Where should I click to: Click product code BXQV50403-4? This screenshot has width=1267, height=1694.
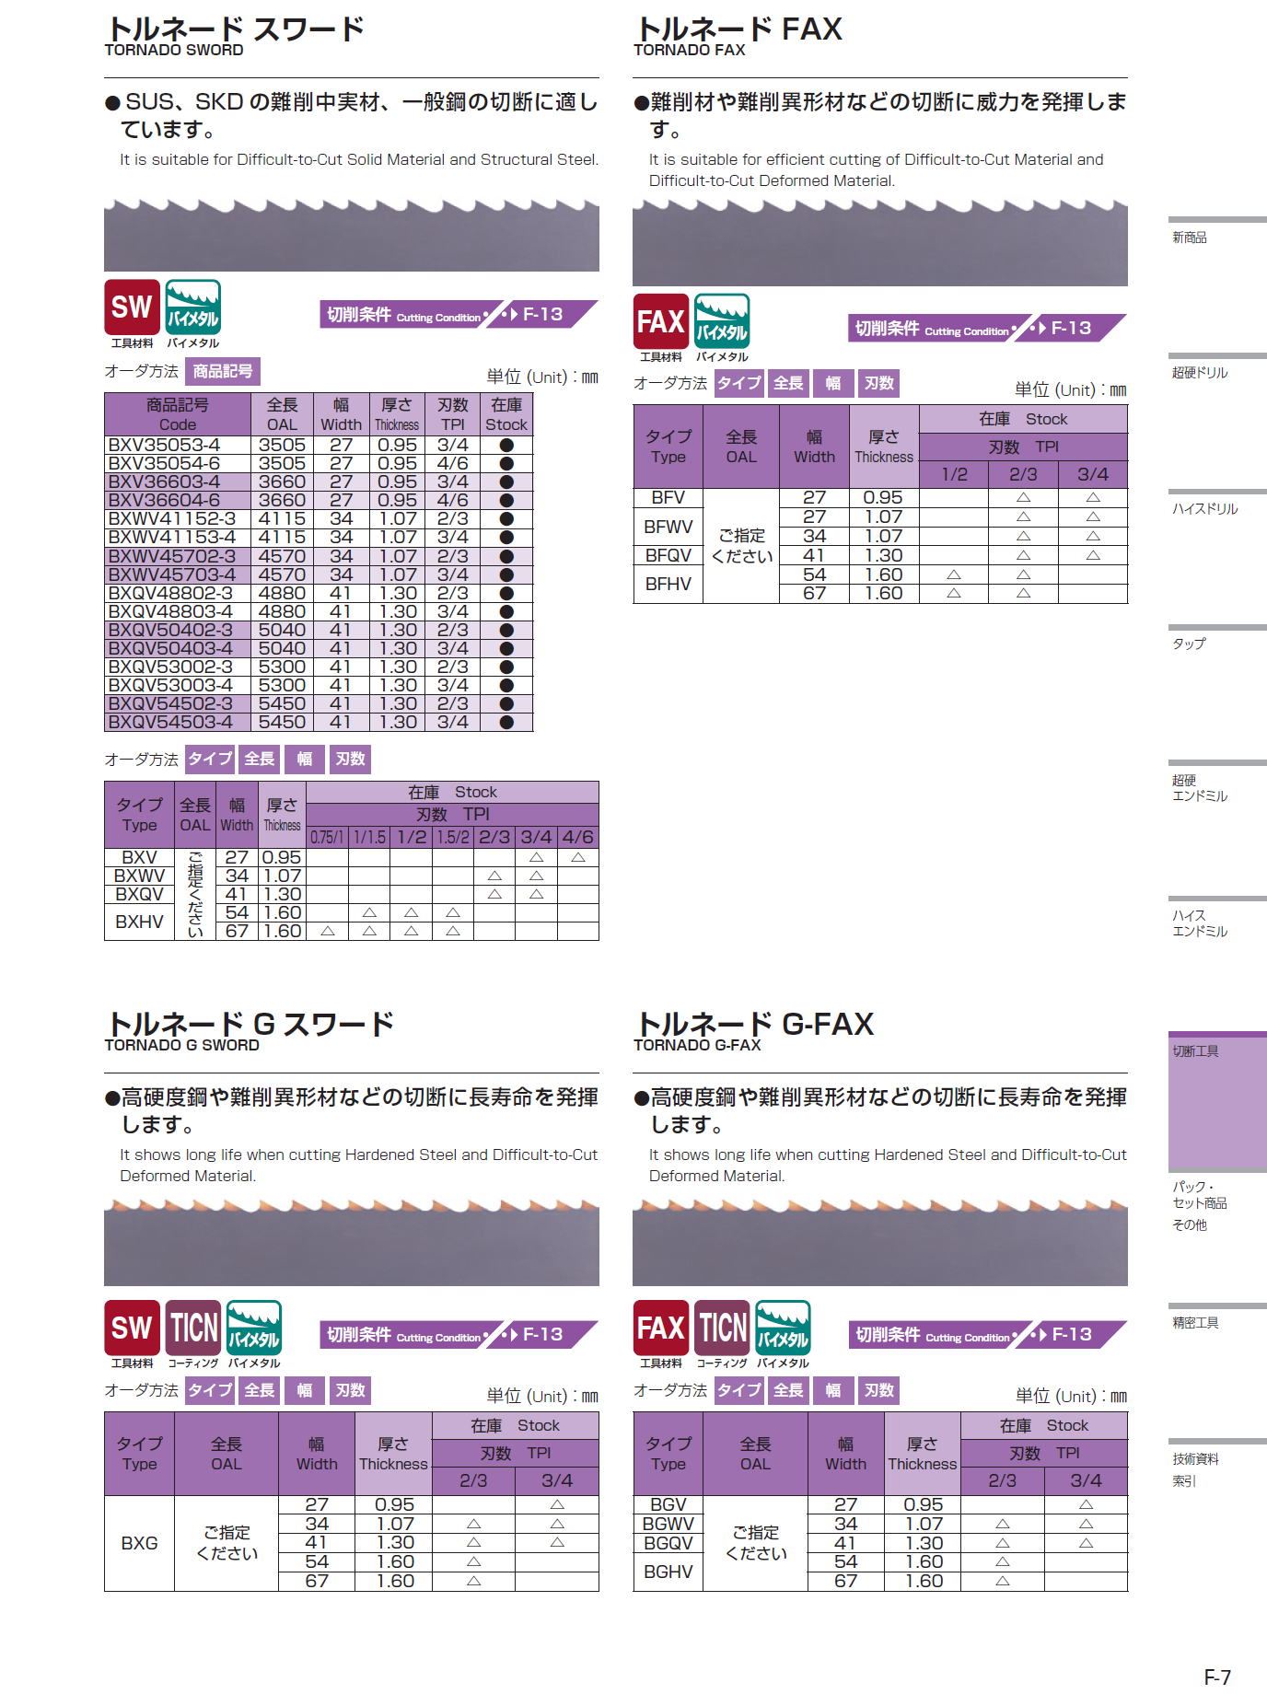[178, 648]
